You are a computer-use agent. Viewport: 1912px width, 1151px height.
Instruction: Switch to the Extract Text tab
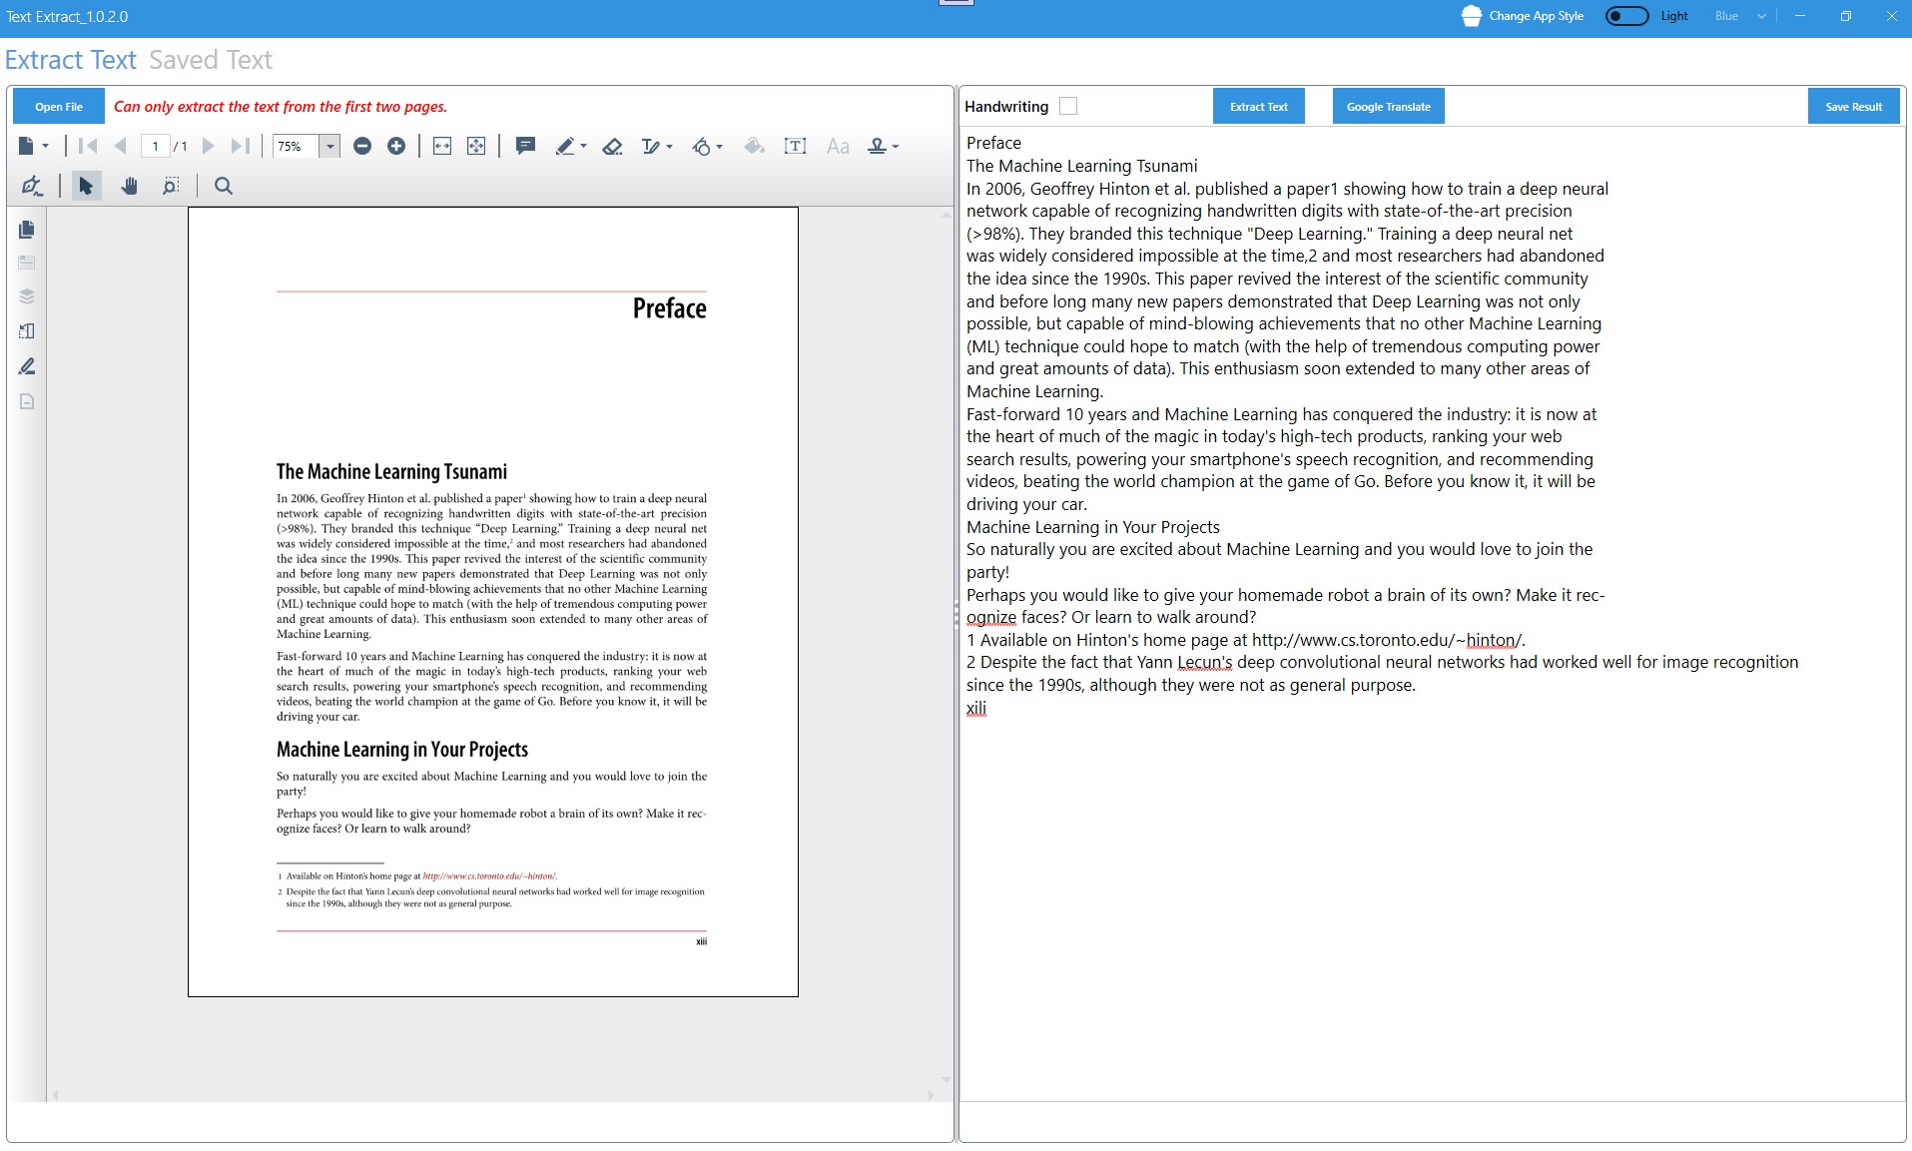(71, 60)
